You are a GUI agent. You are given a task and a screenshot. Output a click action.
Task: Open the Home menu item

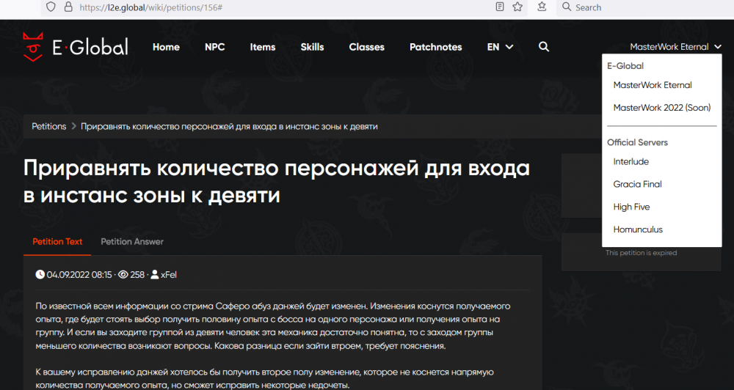coord(166,47)
